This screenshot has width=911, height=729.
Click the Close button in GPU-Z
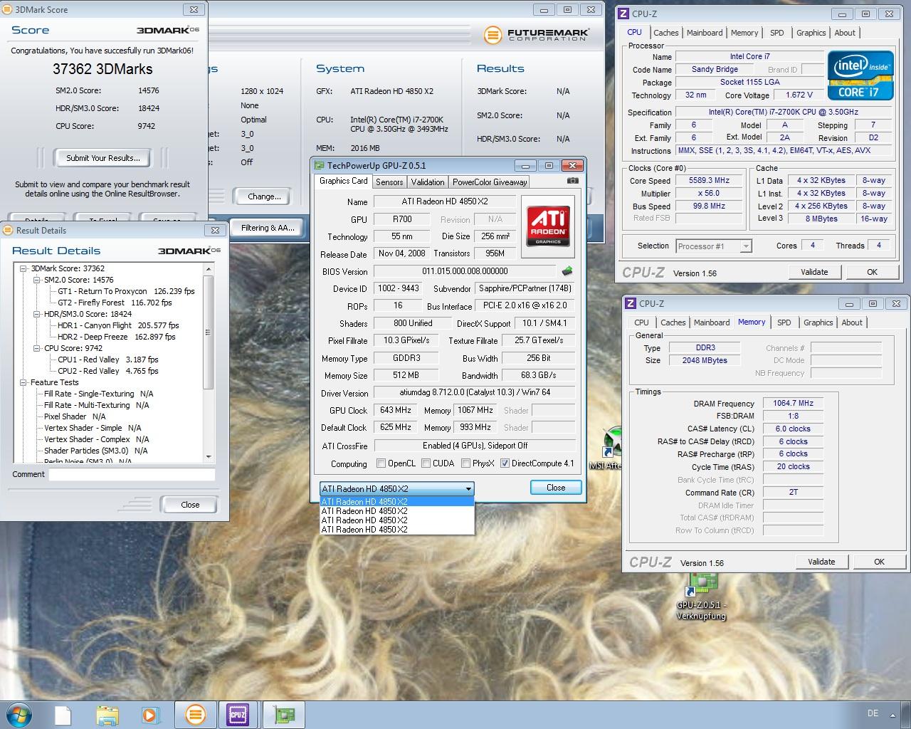pyautogui.click(x=556, y=488)
